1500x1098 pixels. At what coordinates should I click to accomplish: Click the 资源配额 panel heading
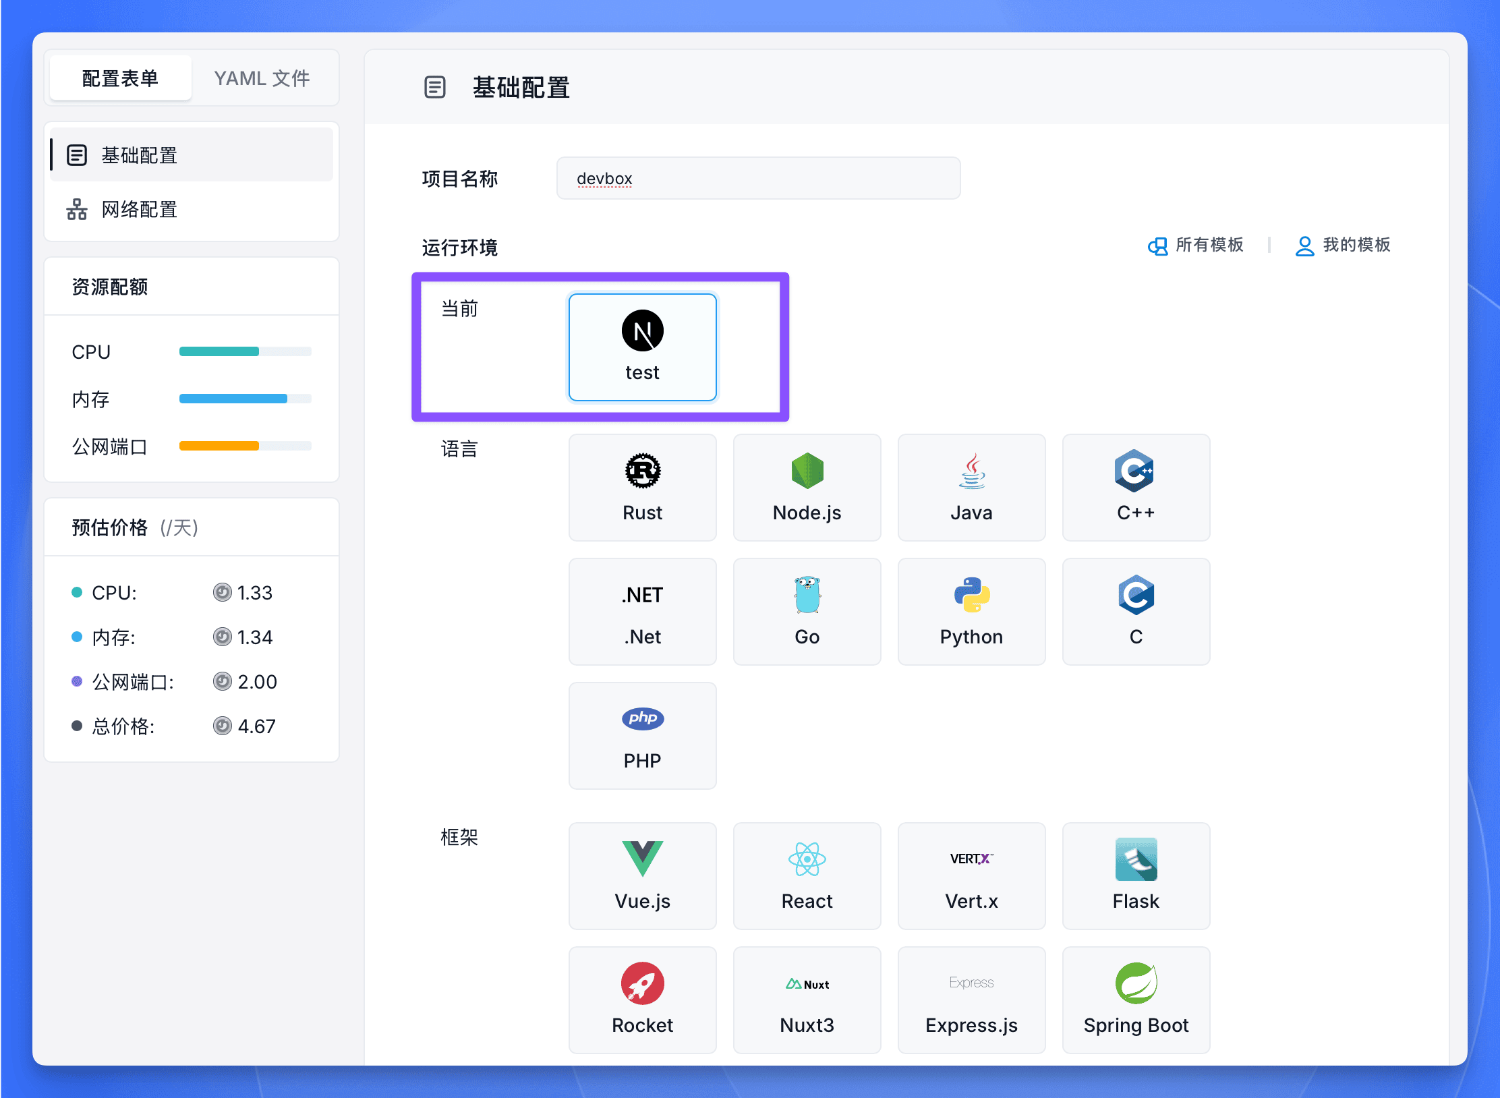click(x=110, y=287)
